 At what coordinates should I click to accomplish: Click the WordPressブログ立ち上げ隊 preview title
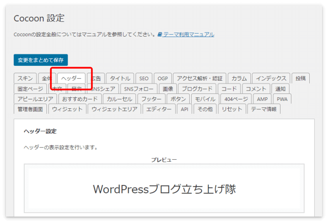[164, 189]
